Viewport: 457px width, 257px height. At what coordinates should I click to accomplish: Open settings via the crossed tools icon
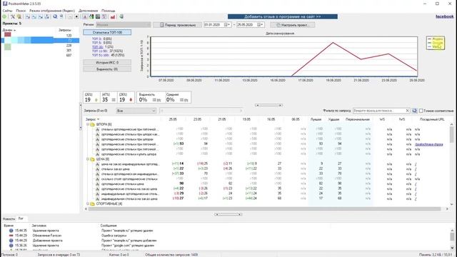click(13, 17)
